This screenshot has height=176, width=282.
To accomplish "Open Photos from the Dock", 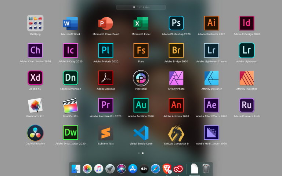I will point(87,169).
